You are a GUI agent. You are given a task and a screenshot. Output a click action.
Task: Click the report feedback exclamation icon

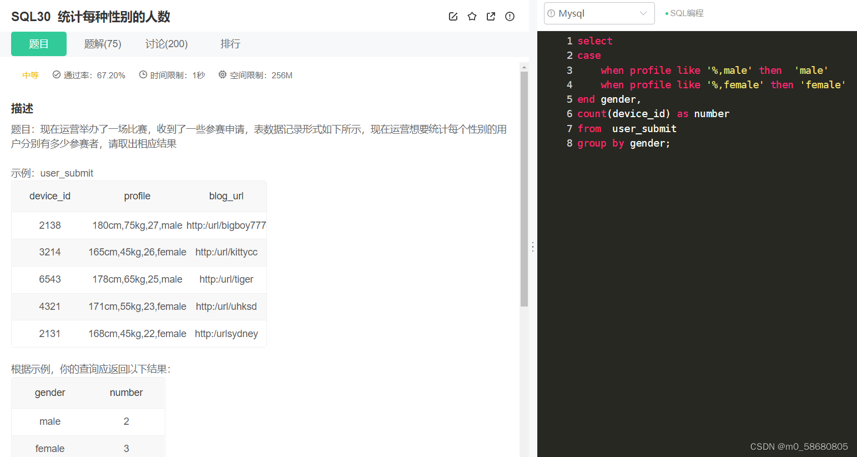click(x=510, y=17)
